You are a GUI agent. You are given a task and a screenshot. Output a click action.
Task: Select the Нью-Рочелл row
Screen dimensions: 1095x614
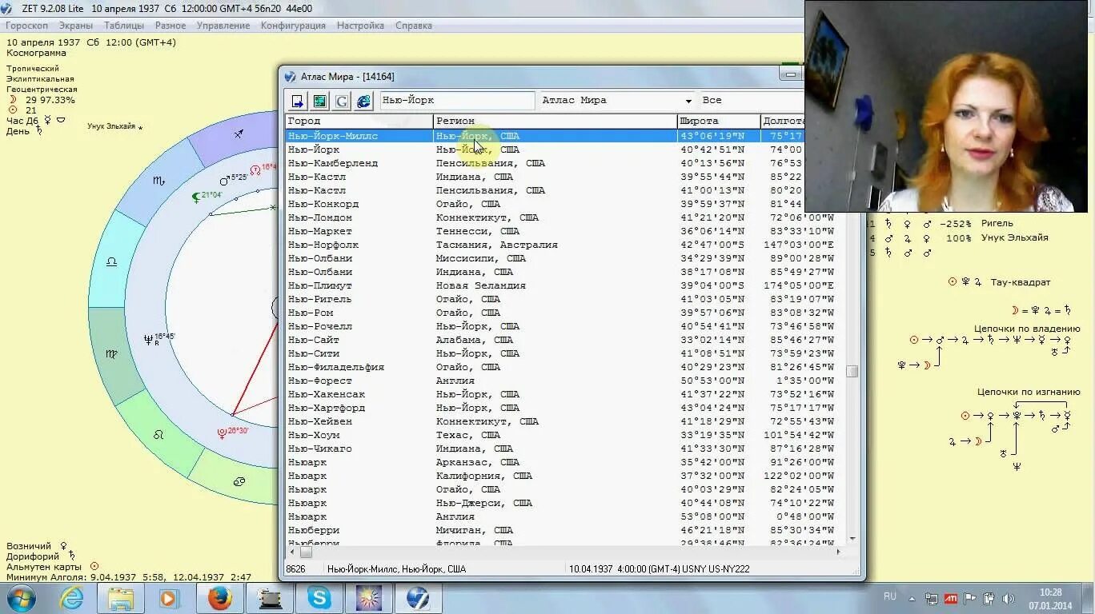(x=565, y=326)
